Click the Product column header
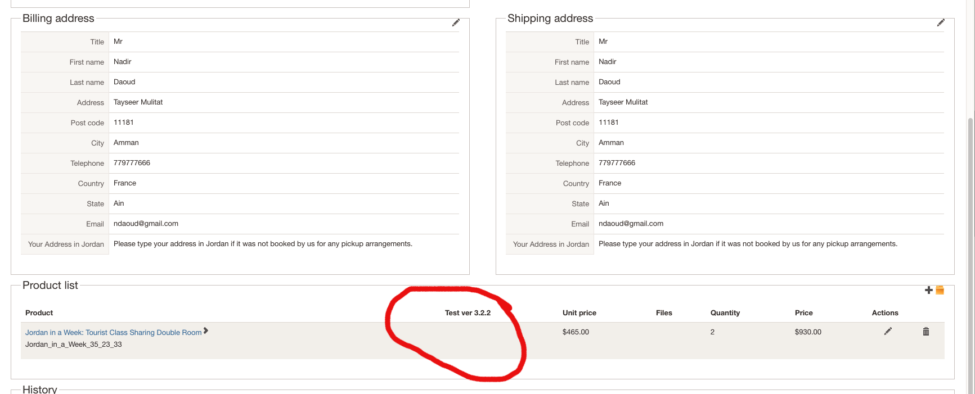The height and width of the screenshot is (394, 975). coord(39,313)
